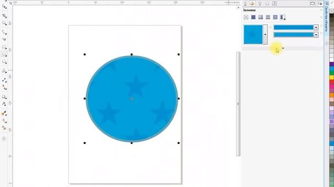334x187 pixels.
Task: Click the No Color X swatch in palette
Action: click(332, 11)
